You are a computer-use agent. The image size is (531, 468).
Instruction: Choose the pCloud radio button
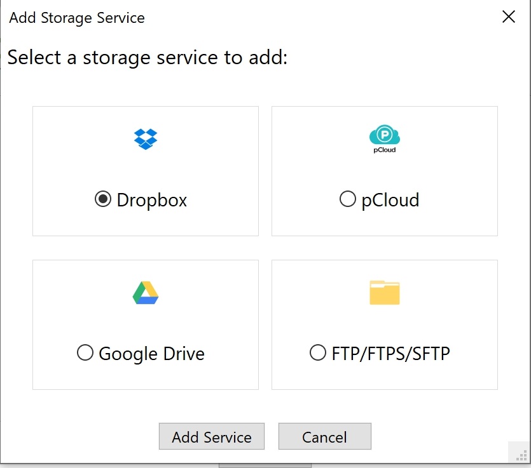(347, 199)
